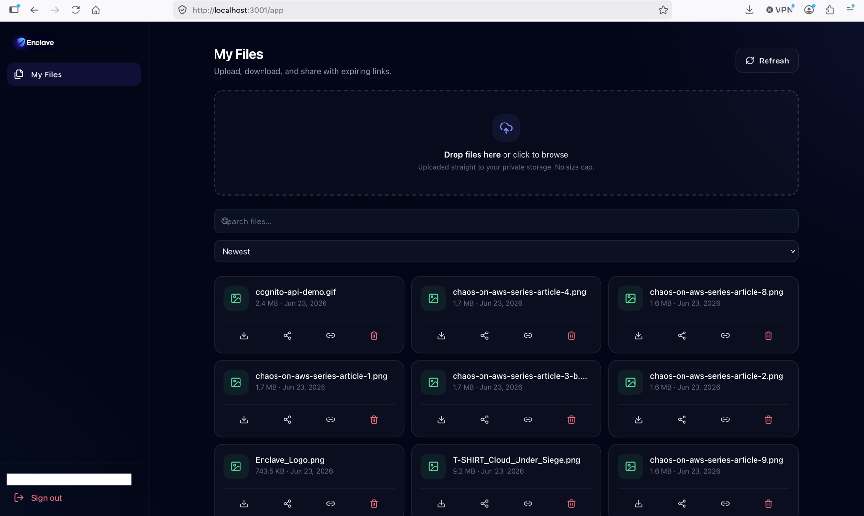
Task: Open the image icon of Enclave_Logo.png
Action: 236,466
